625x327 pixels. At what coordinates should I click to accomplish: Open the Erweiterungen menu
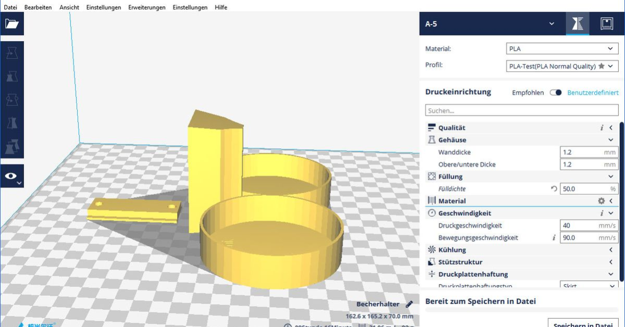[x=146, y=7]
